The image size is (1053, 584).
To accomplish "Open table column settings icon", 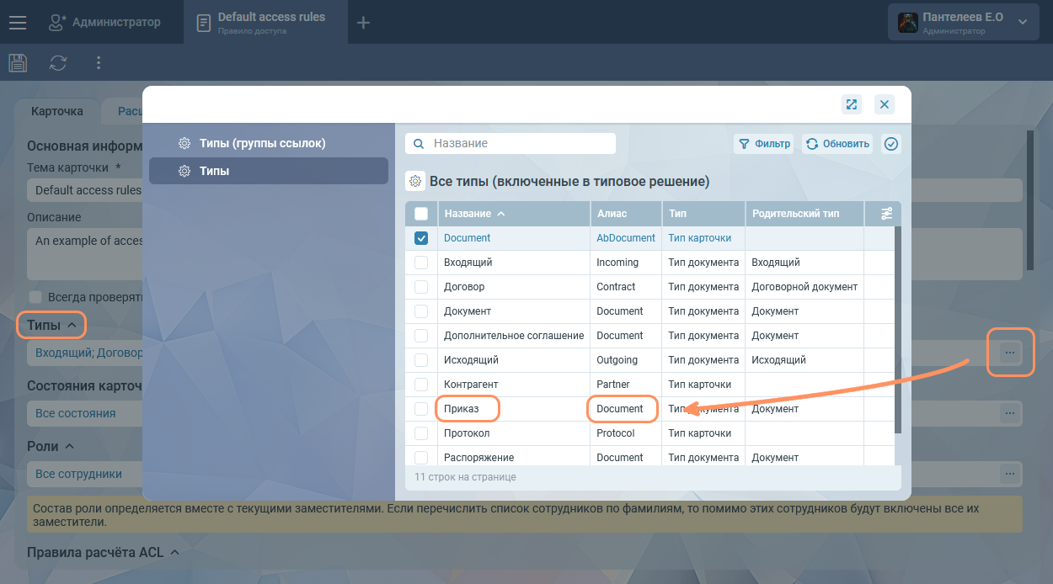I will tap(886, 214).
